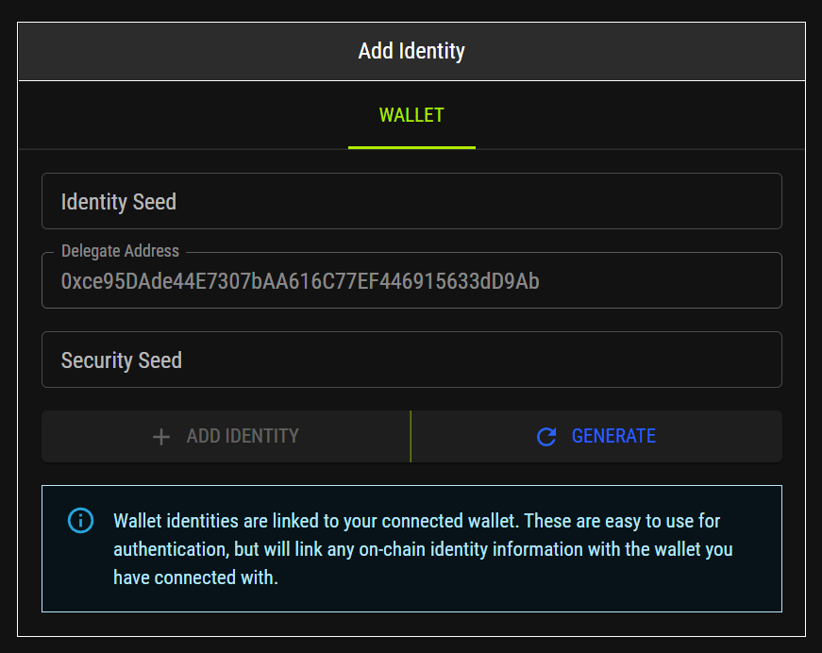Image resolution: width=822 pixels, height=653 pixels.
Task: Click the Delegate Address floating label
Action: pyautogui.click(x=120, y=251)
